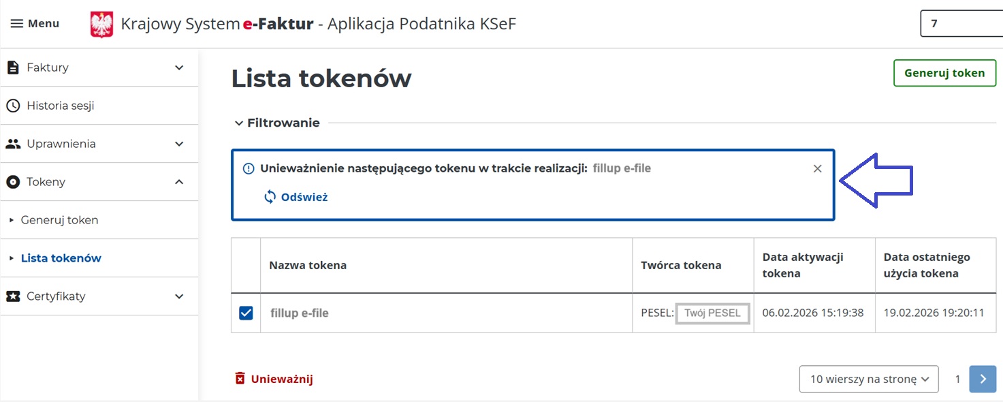Expand the Faktury sidebar section chevron

coord(179,67)
